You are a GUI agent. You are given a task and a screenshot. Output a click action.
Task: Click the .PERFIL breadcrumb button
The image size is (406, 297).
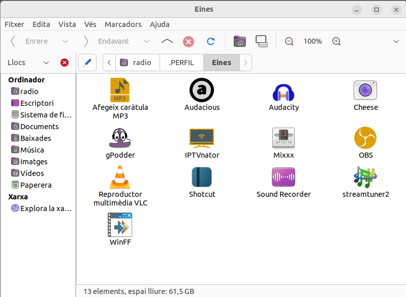181,63
